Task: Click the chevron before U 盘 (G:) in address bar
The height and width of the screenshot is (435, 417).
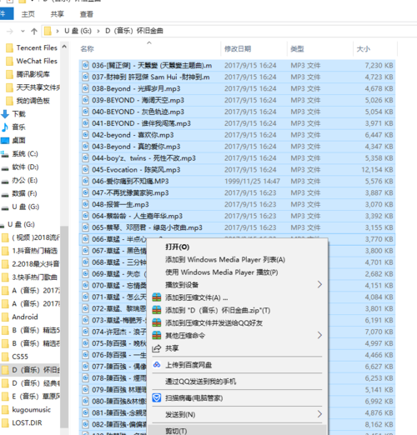Action: tap(58, 31)
